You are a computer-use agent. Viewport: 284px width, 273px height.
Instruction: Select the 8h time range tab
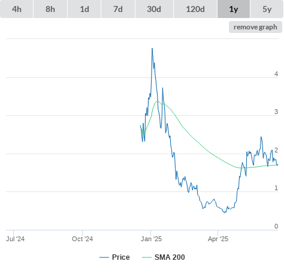pyautogui.click(x=50, y=9)
